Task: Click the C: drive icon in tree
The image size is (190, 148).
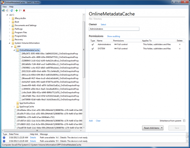Action: point(11,15)
